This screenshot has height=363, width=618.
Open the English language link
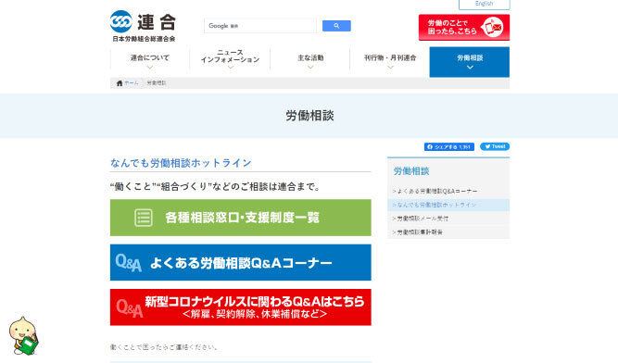(484, 4)
